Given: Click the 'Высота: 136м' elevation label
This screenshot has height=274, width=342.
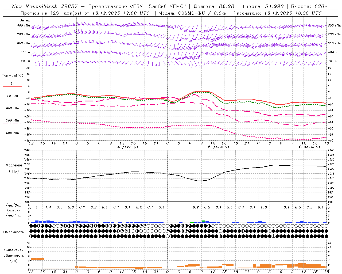Looking at the screenshot, I should [309, 6].
